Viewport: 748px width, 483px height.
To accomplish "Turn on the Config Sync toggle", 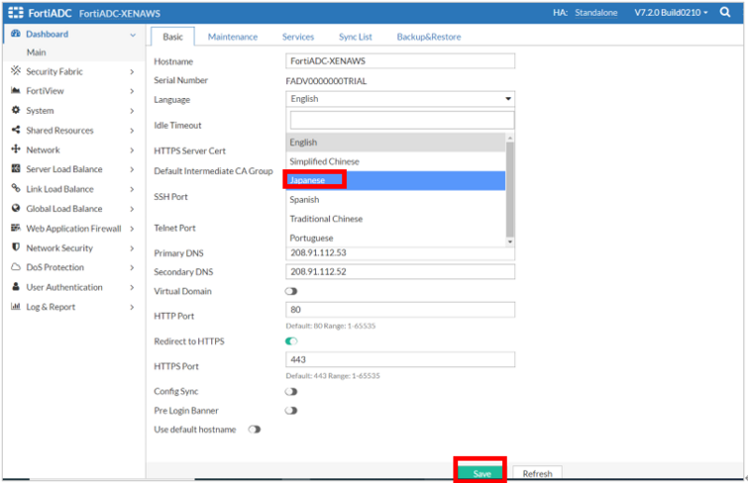I will (291, 391).
